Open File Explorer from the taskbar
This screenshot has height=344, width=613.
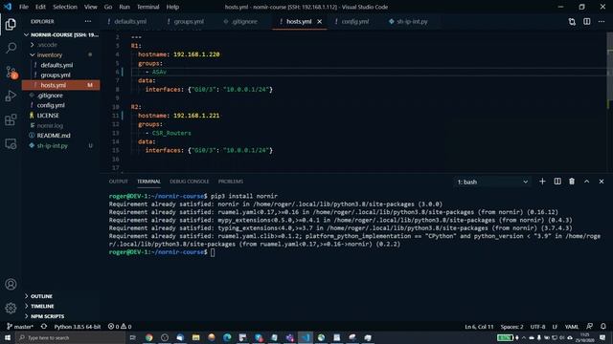195,337
